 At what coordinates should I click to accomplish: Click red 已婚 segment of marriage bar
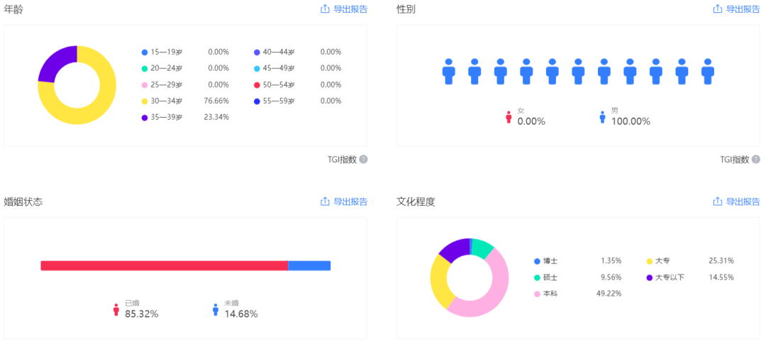pos(164,265)
